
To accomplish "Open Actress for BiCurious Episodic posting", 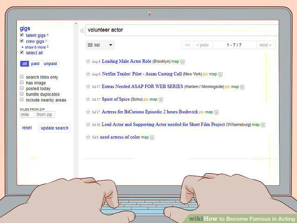I will 150,112.
